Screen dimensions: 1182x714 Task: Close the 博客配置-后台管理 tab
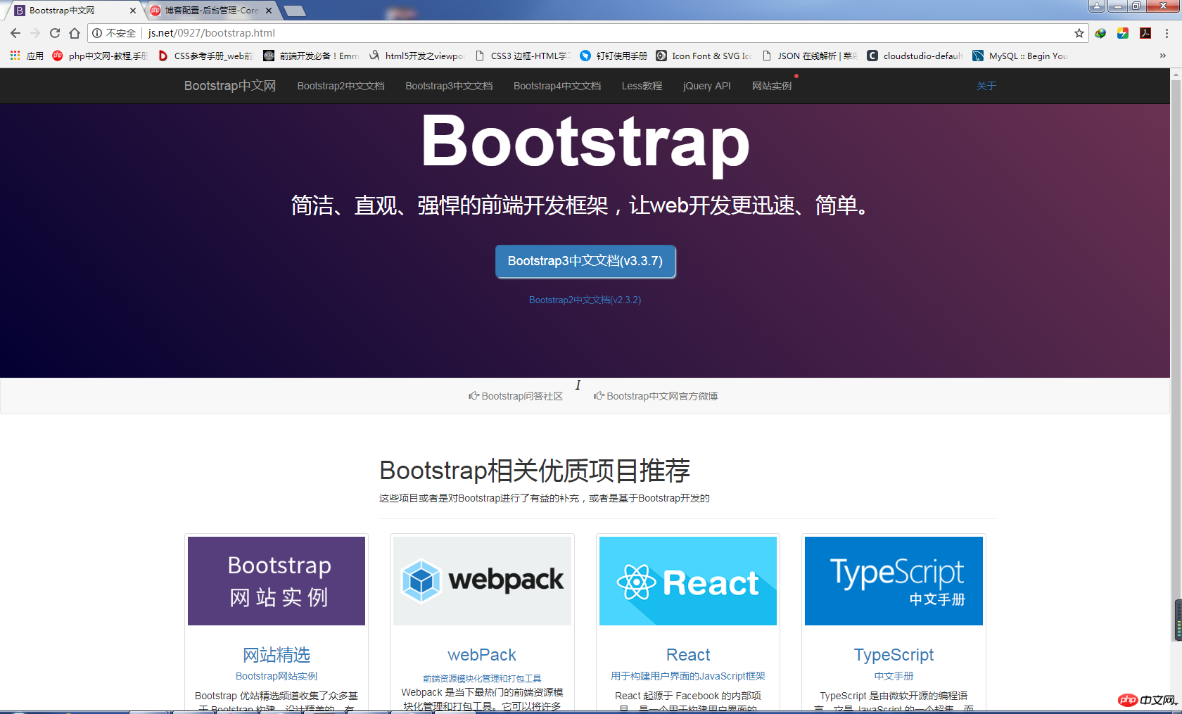(269, 11)
